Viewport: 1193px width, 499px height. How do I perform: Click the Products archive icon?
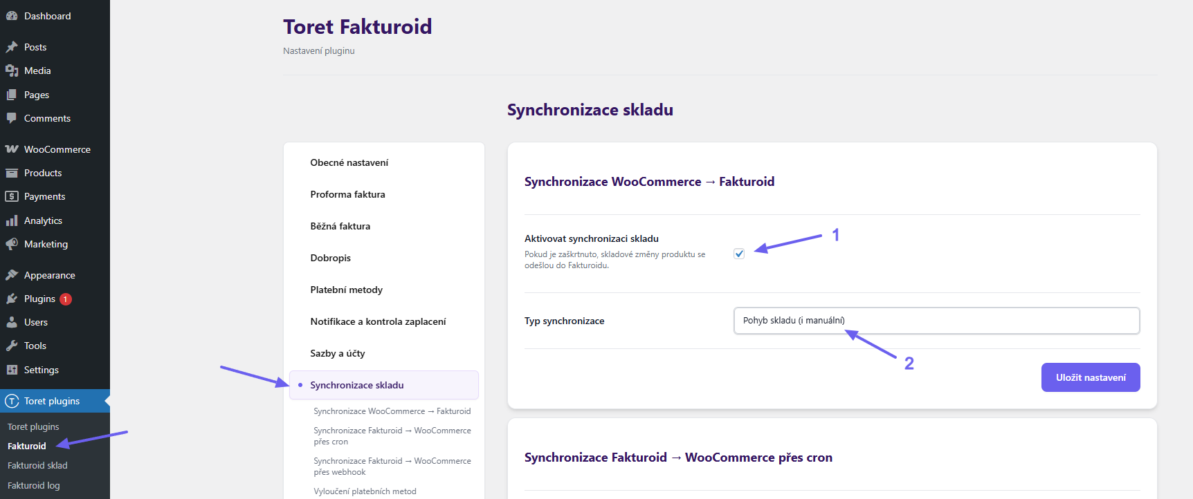[x=12, y=173]
